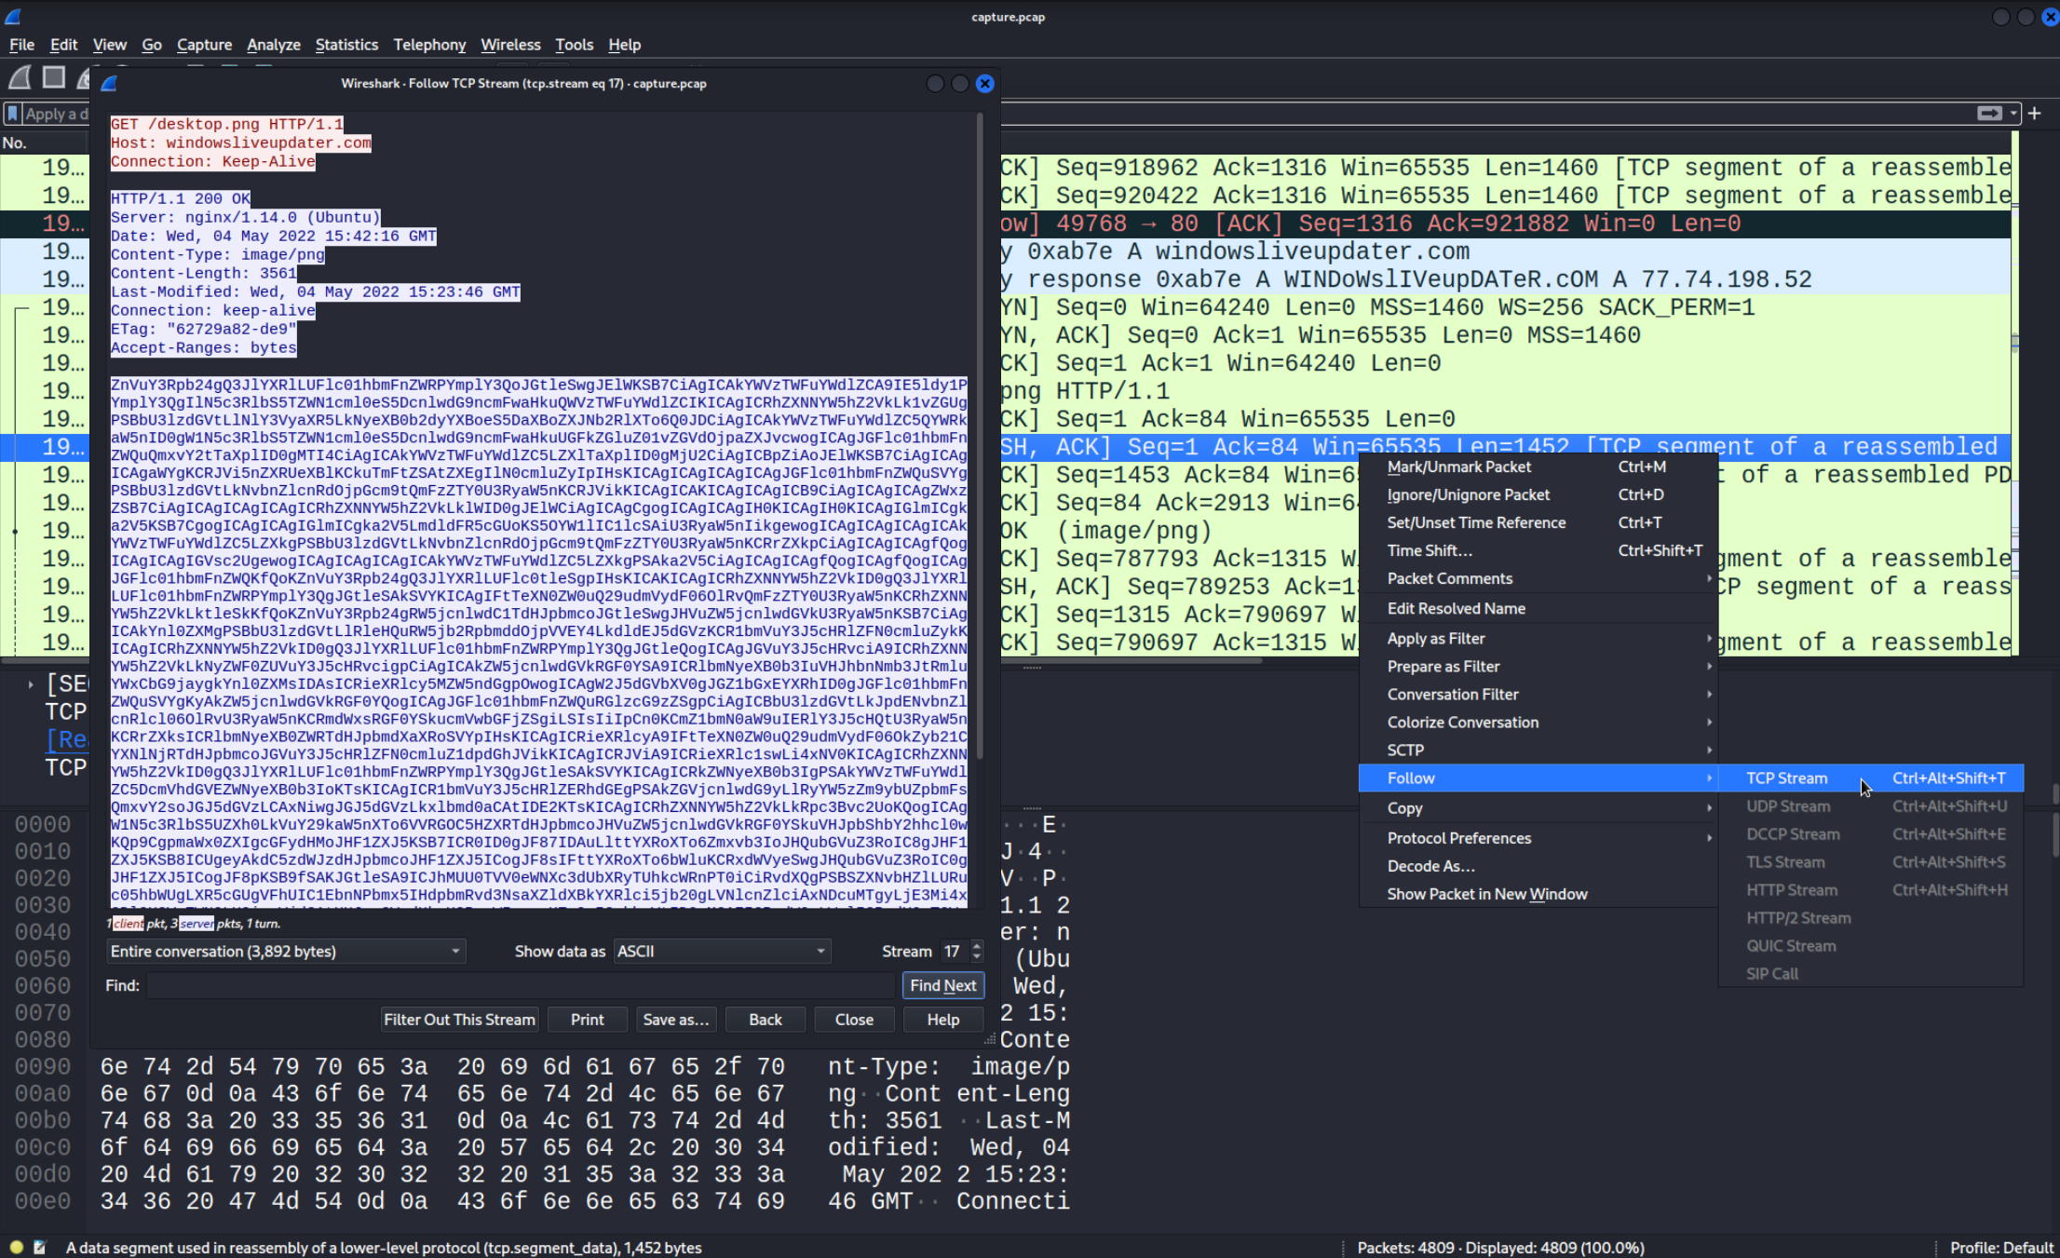This screenshot has width=2060, height=1258.
Task: Open the Show data as ASCII dropdown
Action: [722, 951]
